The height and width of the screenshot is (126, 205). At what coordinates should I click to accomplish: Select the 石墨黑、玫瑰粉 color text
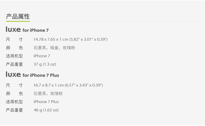tap(48, 93)
